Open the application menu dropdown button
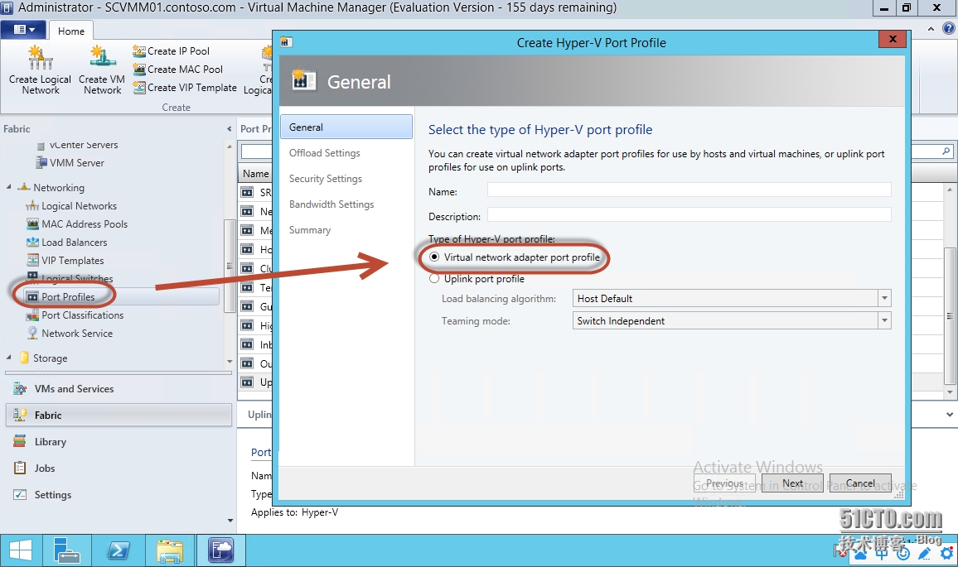Viewport: 958px width, 567px height. (x=24, y=29)
